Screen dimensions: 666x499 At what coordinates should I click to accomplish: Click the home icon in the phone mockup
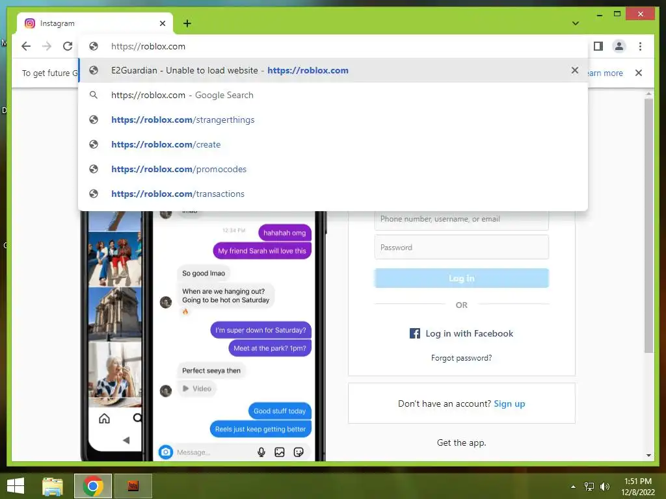point(104,419)
